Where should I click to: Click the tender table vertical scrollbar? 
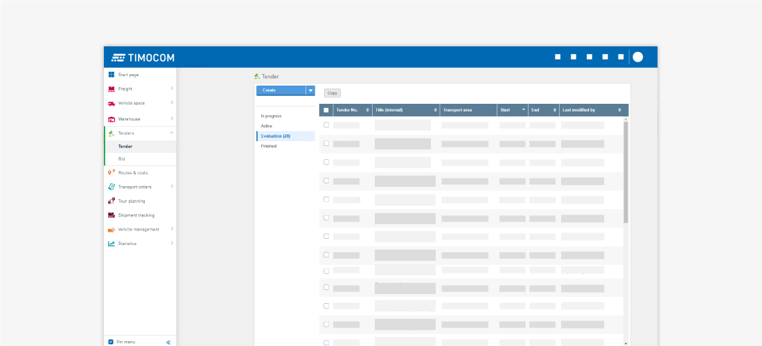[626, 173]
